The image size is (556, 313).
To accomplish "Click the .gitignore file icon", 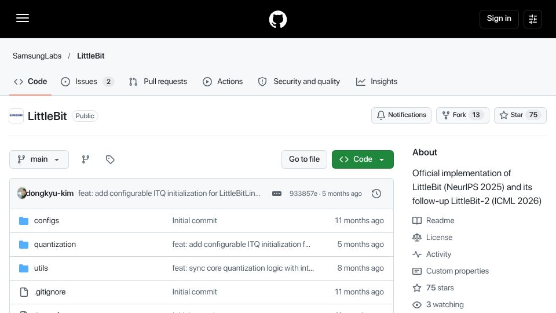I will (24, 292).
